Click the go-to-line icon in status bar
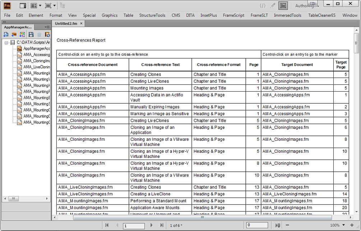Image resolution: width=361 pixels, height=231 pixels. (x=278, y=225)
